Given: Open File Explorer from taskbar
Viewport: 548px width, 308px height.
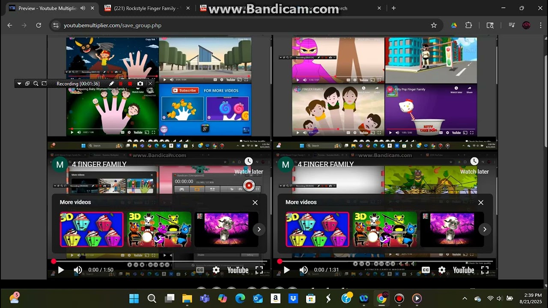Looking at the screenshot, I should pyautogui.click(x=187, y=298).
